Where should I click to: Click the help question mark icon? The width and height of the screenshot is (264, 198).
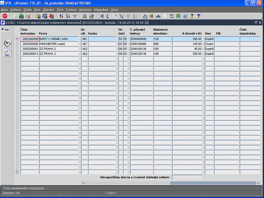tap(199, 16)
